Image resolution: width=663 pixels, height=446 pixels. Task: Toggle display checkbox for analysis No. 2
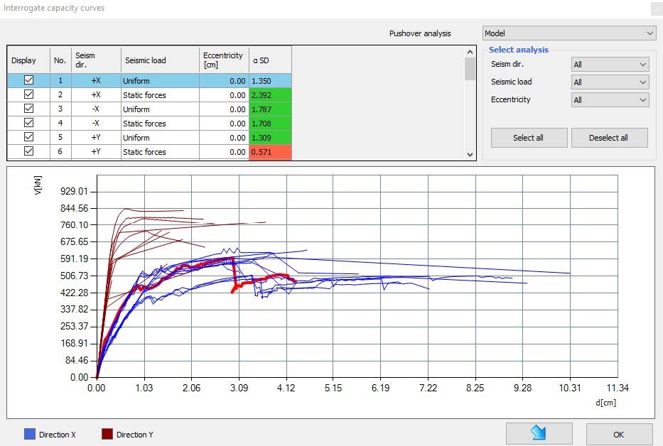click(28, 94)
